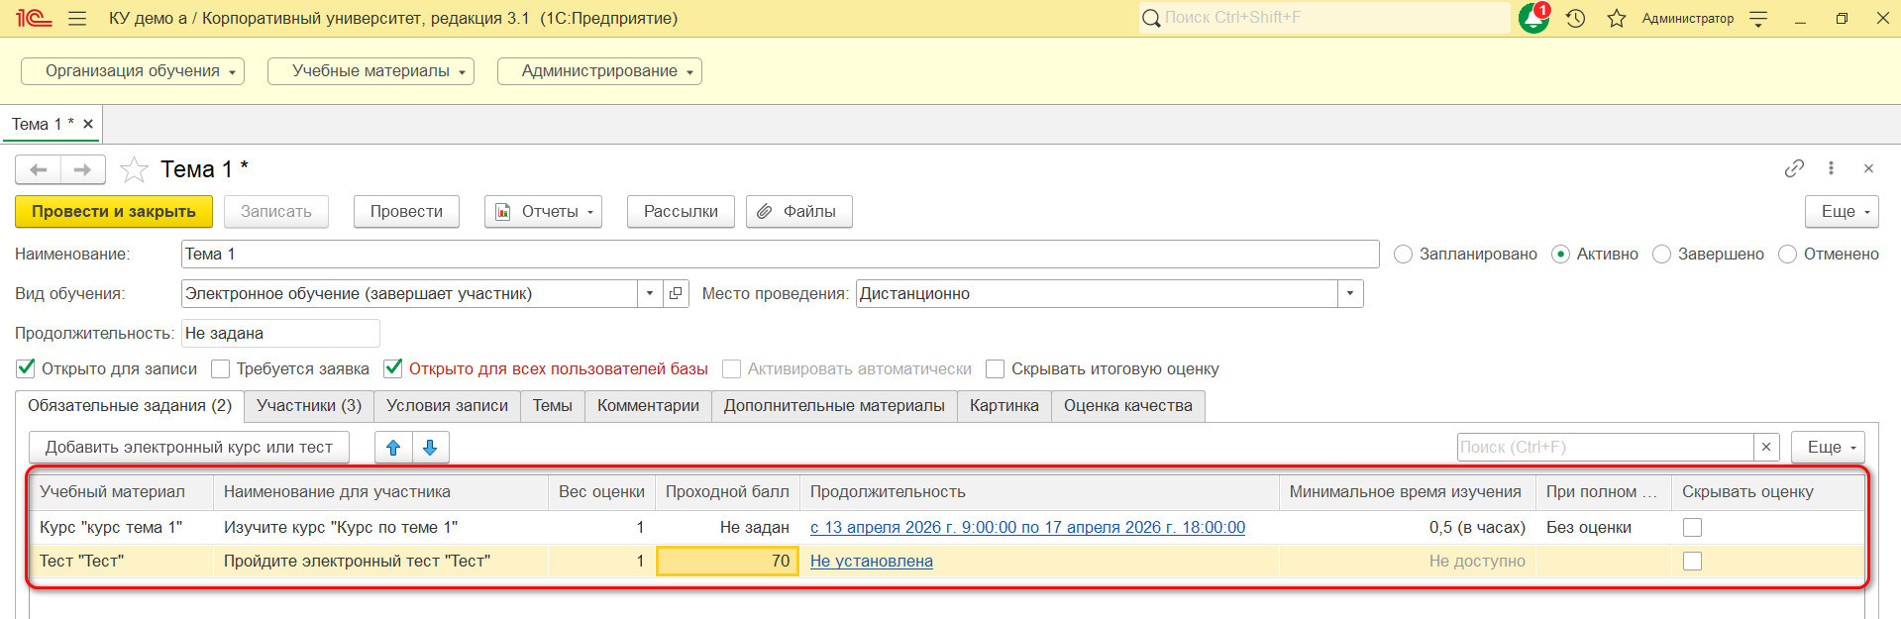Click Записать button
The width and height of the screenshot is (1901, 619).
coord(276,212)
